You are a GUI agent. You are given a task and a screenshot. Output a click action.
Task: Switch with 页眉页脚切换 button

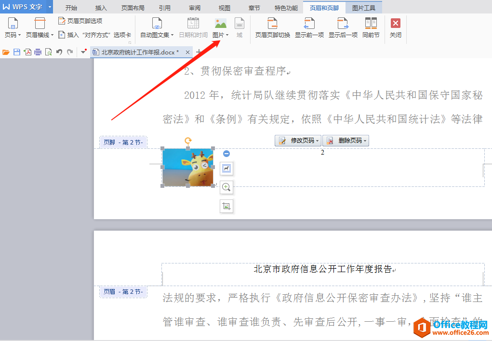tap(272, 27)
